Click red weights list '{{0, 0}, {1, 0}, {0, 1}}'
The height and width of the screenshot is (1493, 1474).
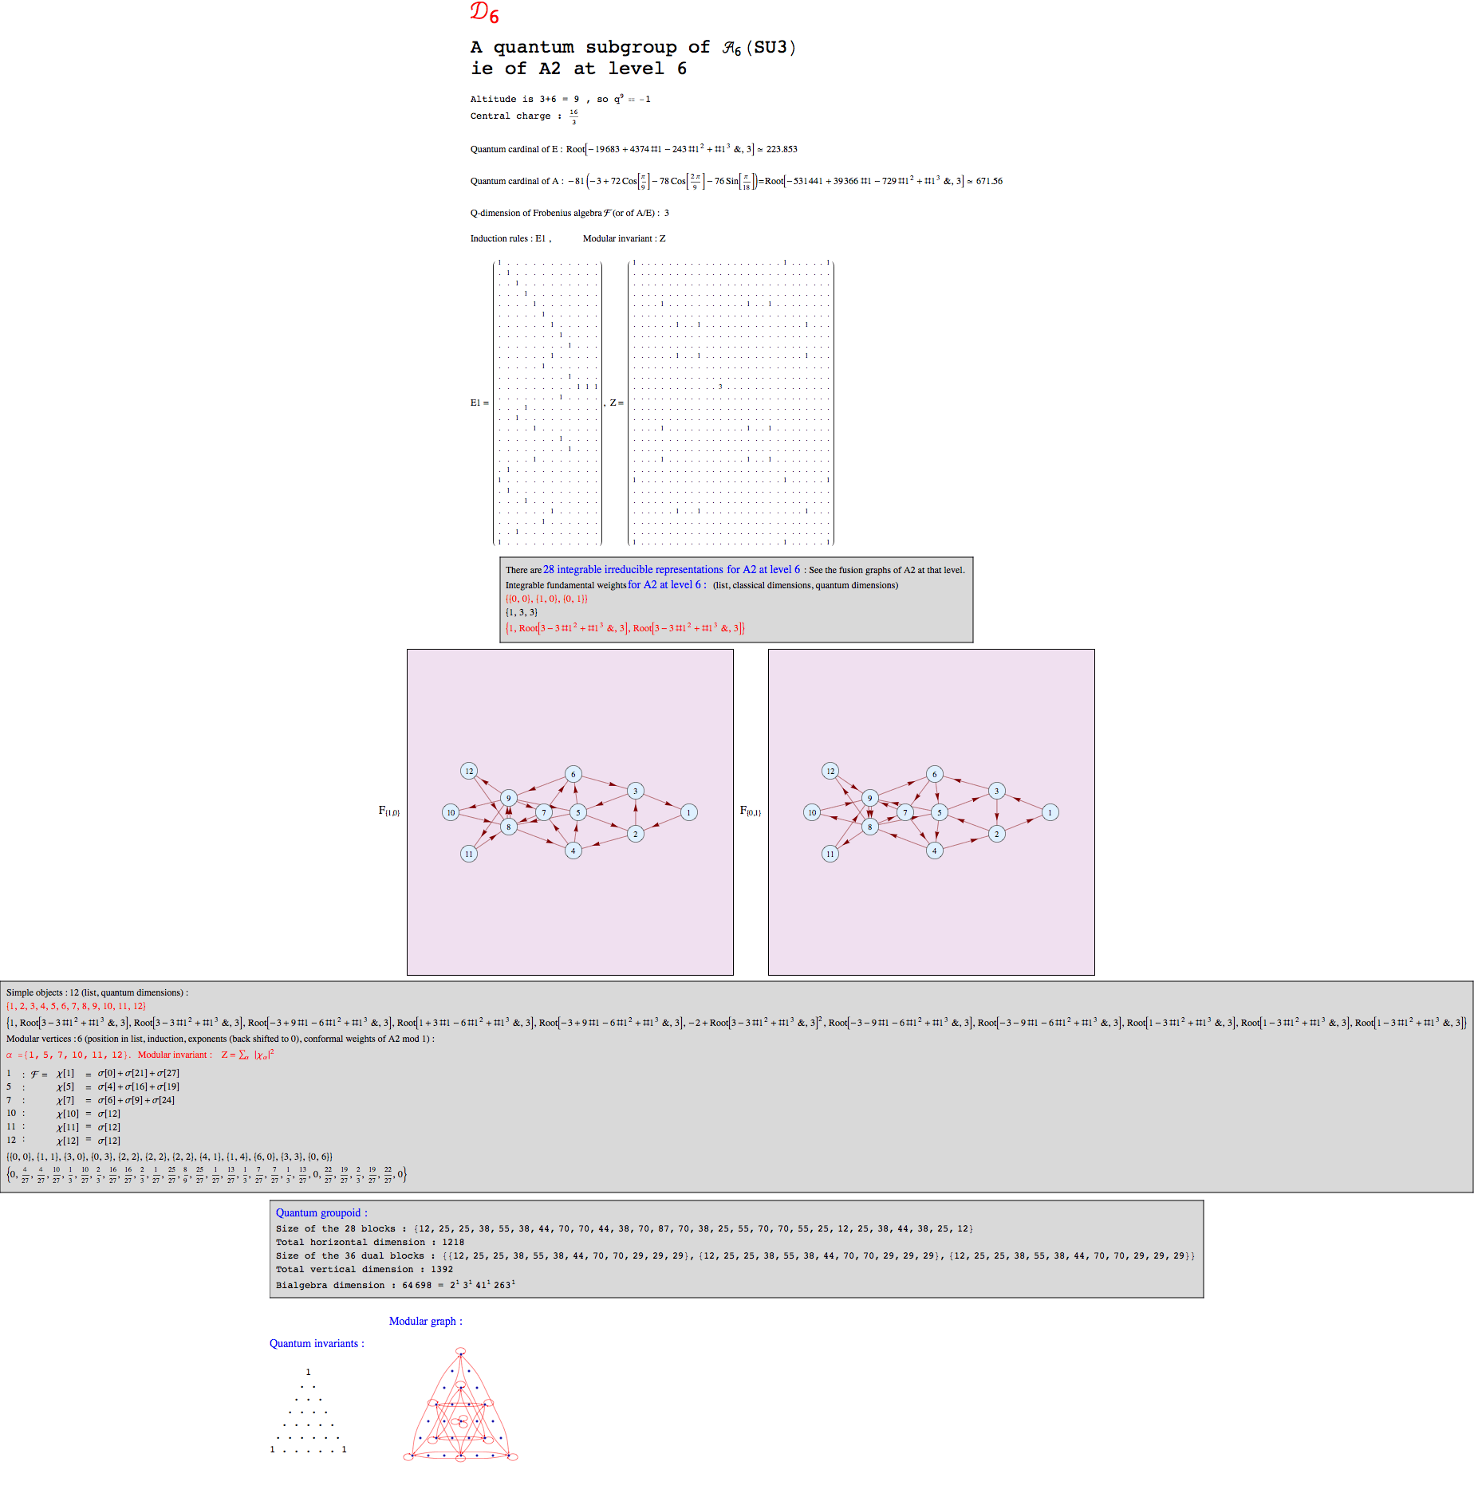coord(546,599)
